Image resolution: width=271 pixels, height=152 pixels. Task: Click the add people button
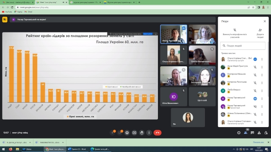(260, 33)
